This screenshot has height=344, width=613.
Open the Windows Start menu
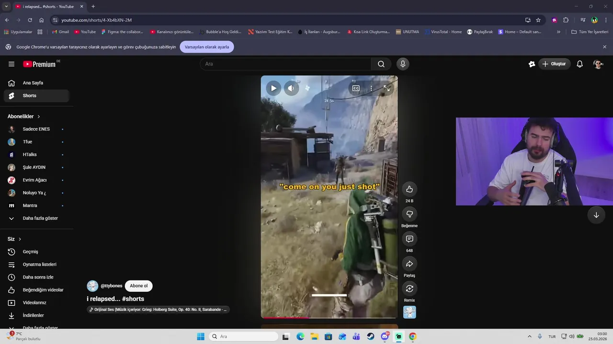(x=201, y=336)
